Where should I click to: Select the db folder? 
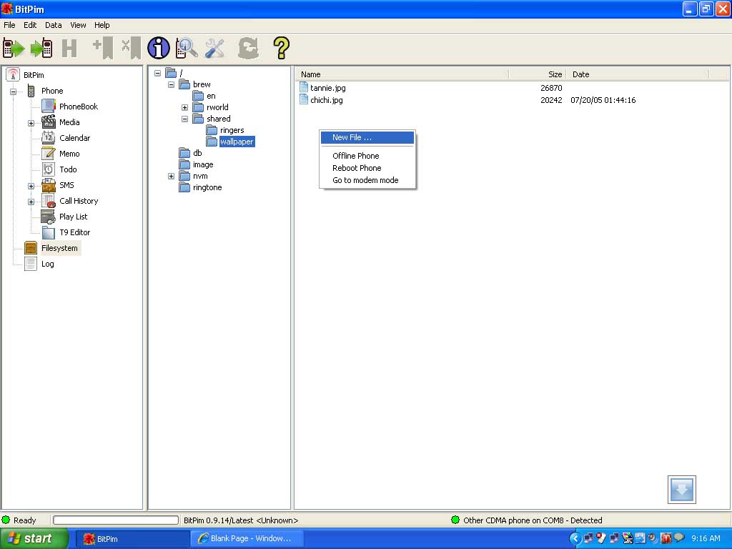[197, 153]
